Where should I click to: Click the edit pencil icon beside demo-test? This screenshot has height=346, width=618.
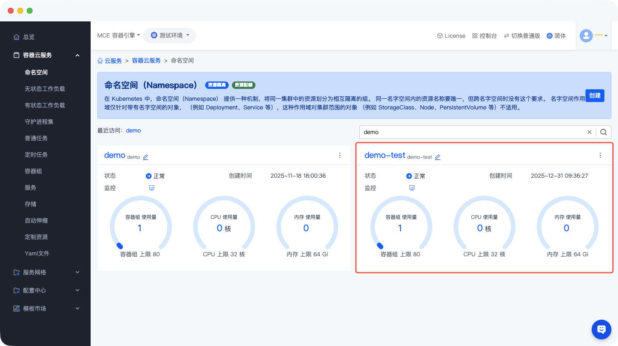click(x=438, y=157)
